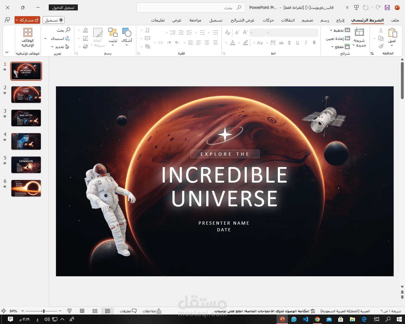Open the font size combo box
Viewport: 405px width, 324px height.
[258, 33]
